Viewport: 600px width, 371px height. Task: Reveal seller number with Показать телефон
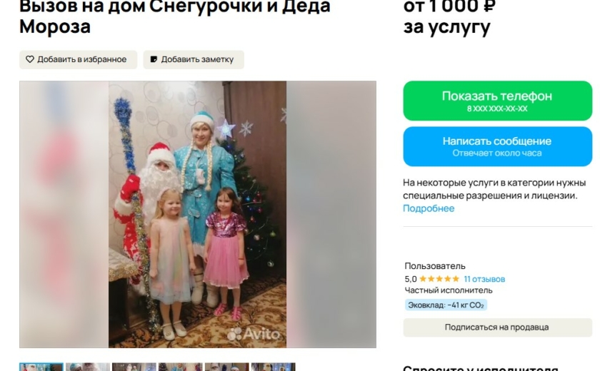coord(497,101)
